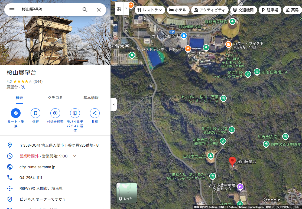Click 加治丘陵 北-21 marker

[x=223, y=141]
